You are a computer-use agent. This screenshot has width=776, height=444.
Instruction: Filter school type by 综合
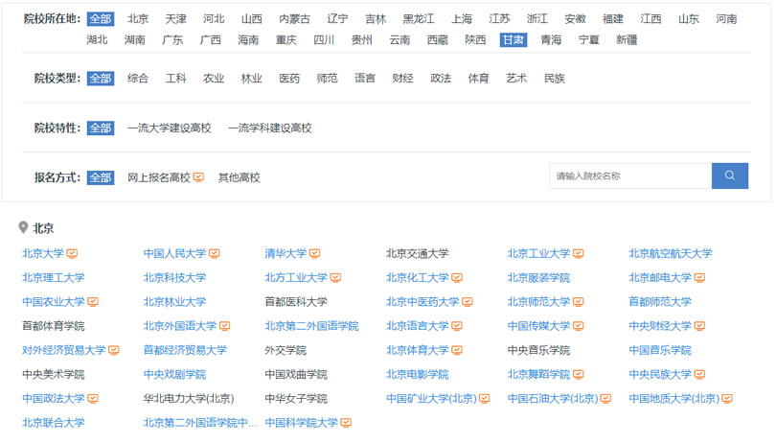coord(138,79)
